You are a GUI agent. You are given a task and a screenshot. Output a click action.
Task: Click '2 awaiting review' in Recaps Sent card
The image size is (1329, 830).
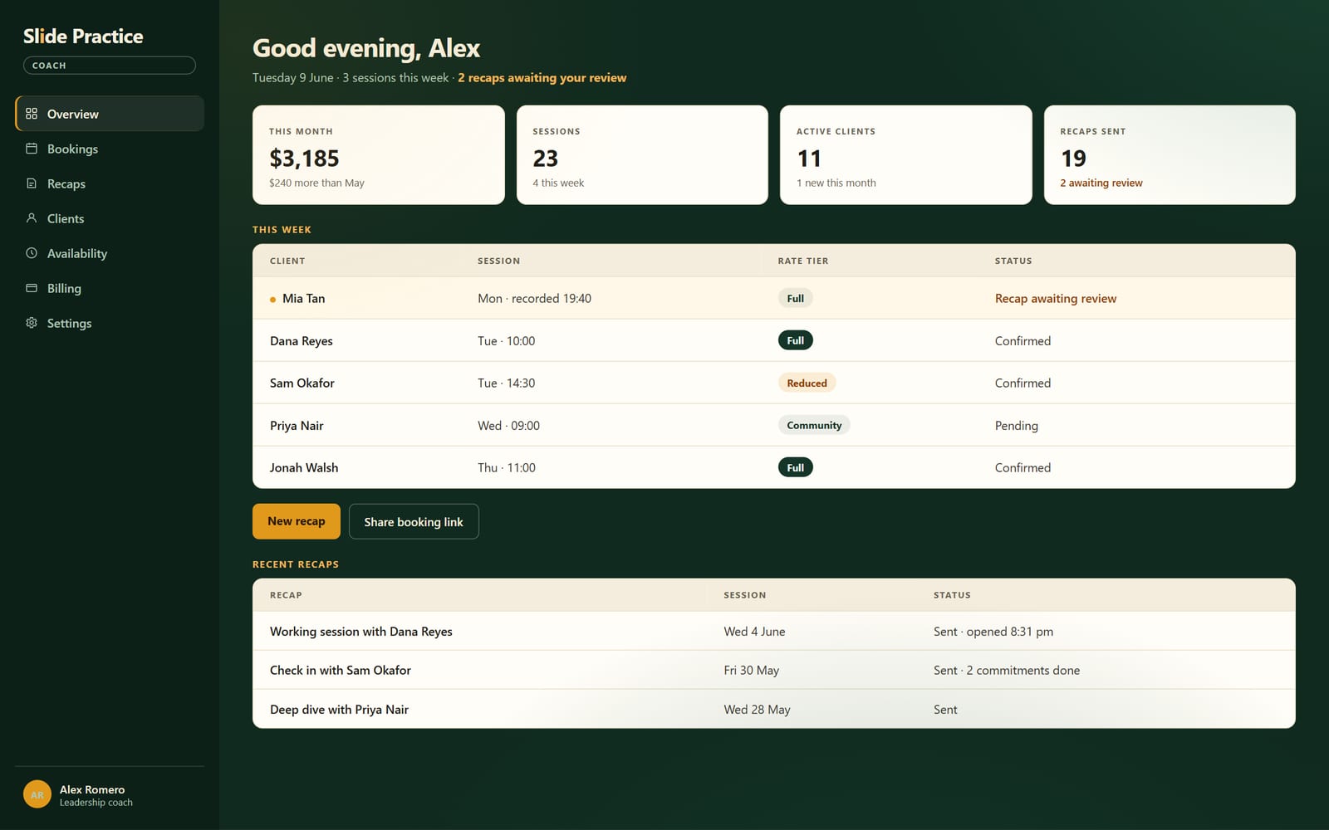pyautogui.click(x=1101, y=183)
